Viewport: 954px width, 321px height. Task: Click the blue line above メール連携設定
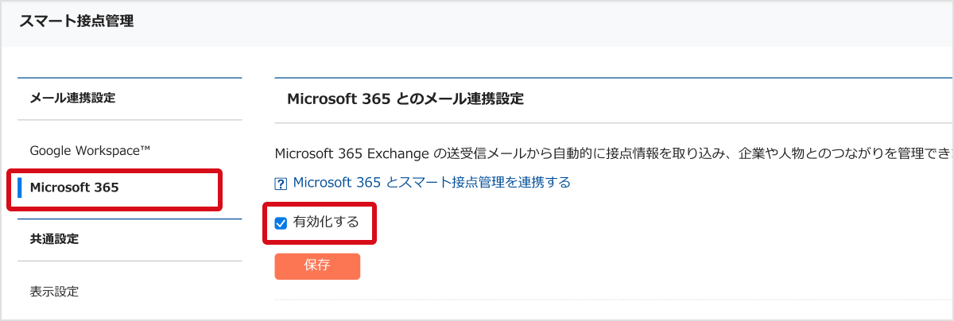(x=130, y=78)
